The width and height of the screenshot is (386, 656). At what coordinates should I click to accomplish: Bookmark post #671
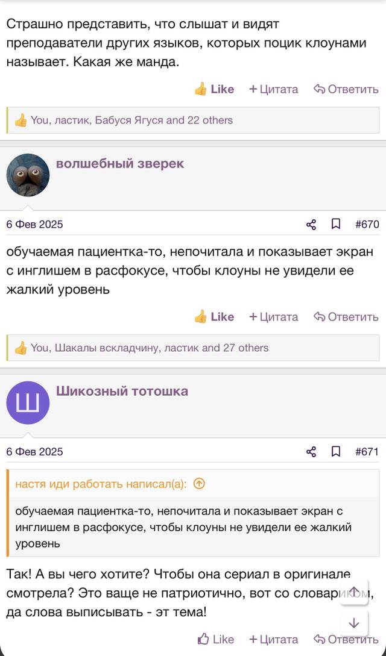pyautogui.click(x=336, y=451)
